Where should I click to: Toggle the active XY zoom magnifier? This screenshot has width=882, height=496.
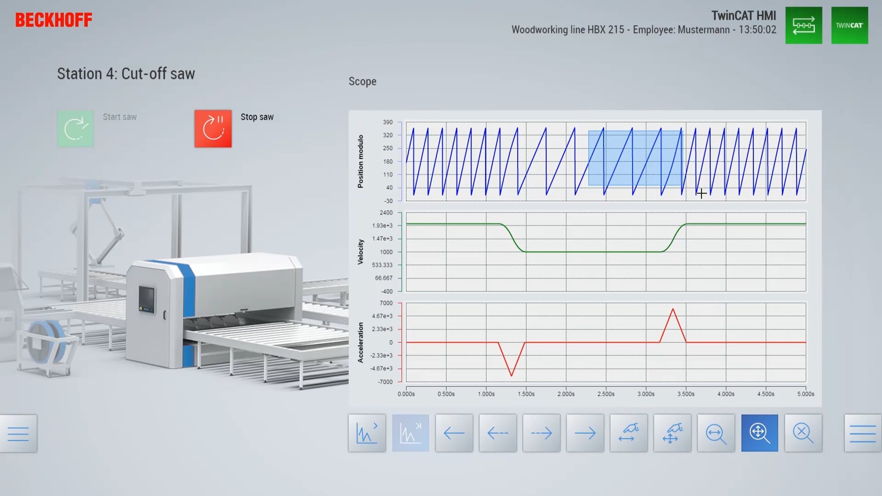760,433
